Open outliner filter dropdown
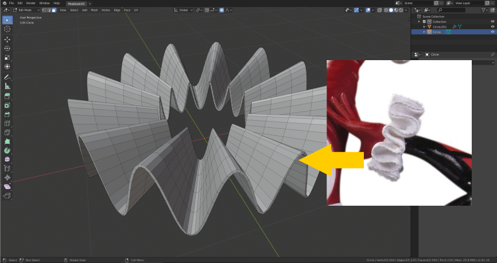The width and height of the screenshot is (497, 263). (x=484, y=10)
